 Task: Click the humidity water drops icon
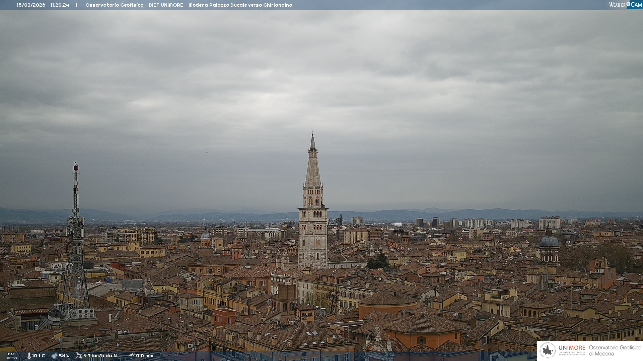click(54, 356)
